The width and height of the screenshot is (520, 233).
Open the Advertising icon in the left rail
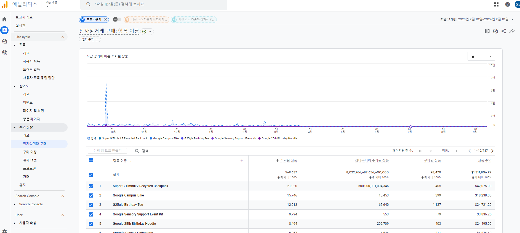pyautogui.click(x=4, y=52)
